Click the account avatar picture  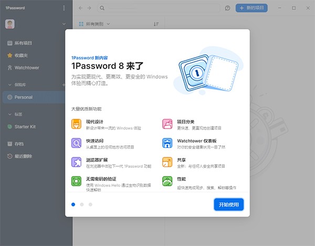click(x=10, y=24)
